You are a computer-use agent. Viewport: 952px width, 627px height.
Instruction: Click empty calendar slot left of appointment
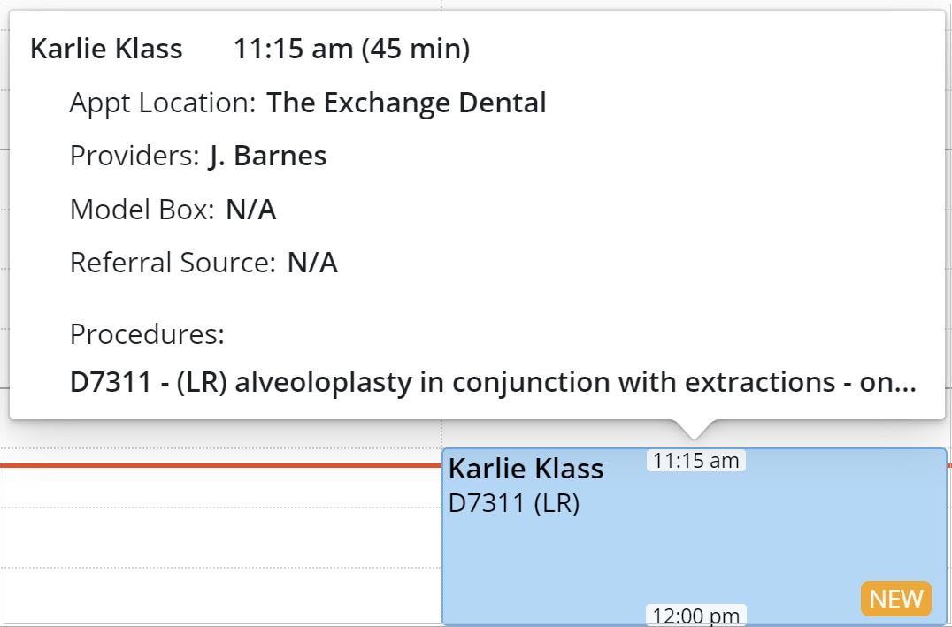tap(221, 539)
